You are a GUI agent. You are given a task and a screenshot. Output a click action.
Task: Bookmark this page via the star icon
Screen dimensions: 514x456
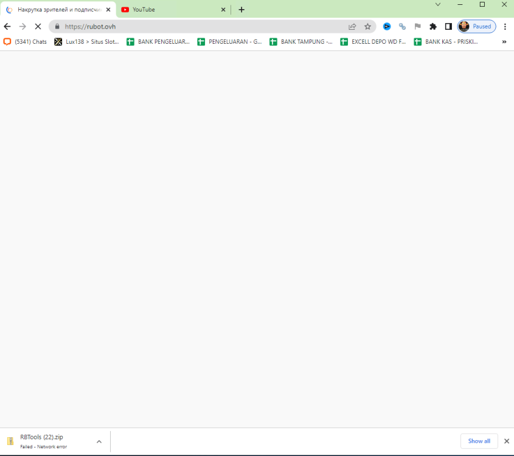click(x=367, y=27)
